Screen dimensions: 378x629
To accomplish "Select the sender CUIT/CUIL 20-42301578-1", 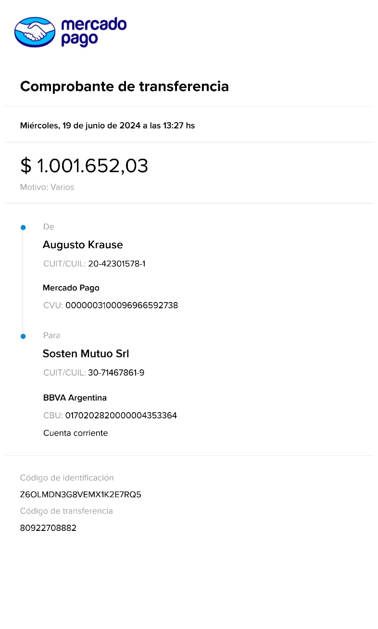I will pos(116,264).
